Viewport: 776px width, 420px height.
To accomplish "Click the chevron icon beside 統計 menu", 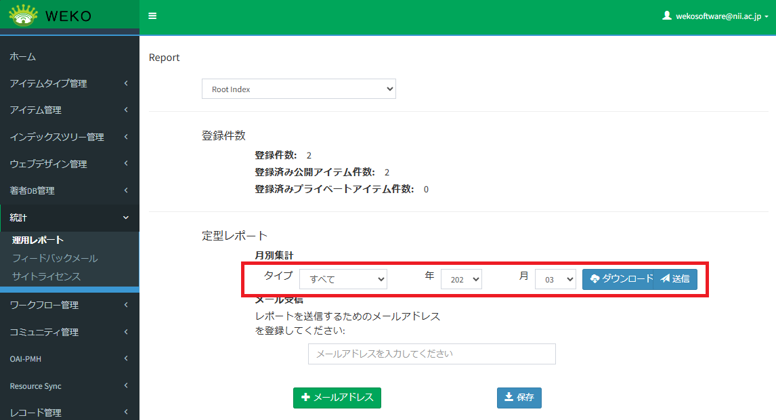I will 125,217.
